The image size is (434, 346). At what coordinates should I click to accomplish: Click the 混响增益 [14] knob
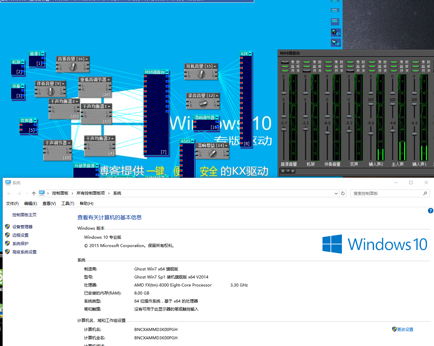point(212,153)
